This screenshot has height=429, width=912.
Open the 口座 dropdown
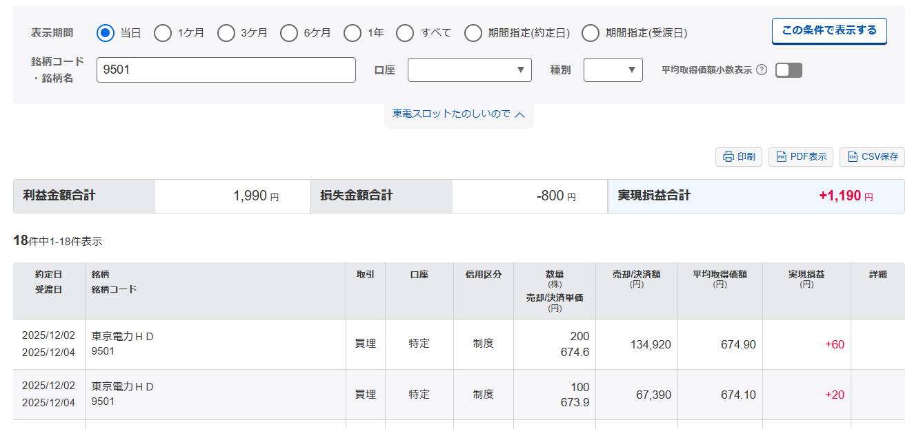(x=469, y=70)
